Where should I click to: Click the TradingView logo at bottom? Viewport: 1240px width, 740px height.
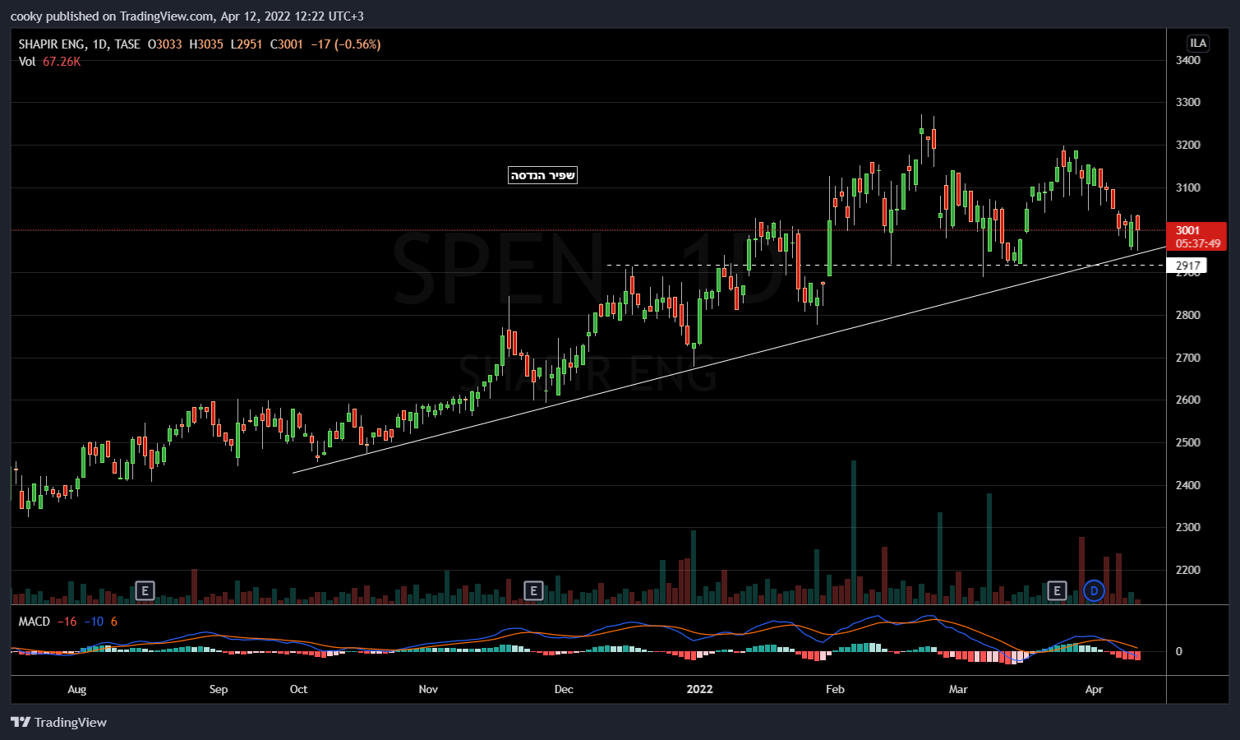click(x=58, y=722)
